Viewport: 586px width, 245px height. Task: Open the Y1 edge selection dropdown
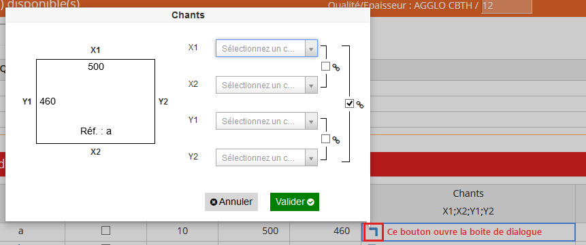[x=267, y=121]
